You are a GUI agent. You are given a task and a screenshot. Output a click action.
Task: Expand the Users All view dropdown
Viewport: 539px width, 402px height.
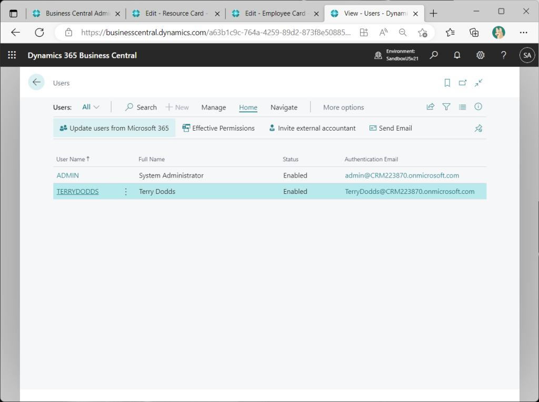(x=91, y=107)
